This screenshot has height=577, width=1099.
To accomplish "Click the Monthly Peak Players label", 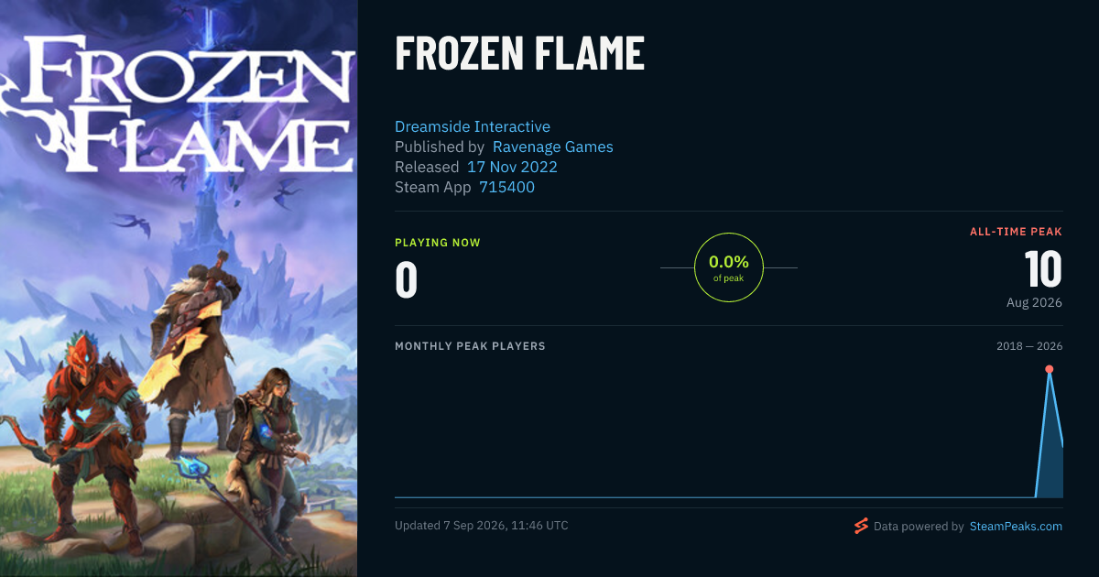I will tap(470, 346).
